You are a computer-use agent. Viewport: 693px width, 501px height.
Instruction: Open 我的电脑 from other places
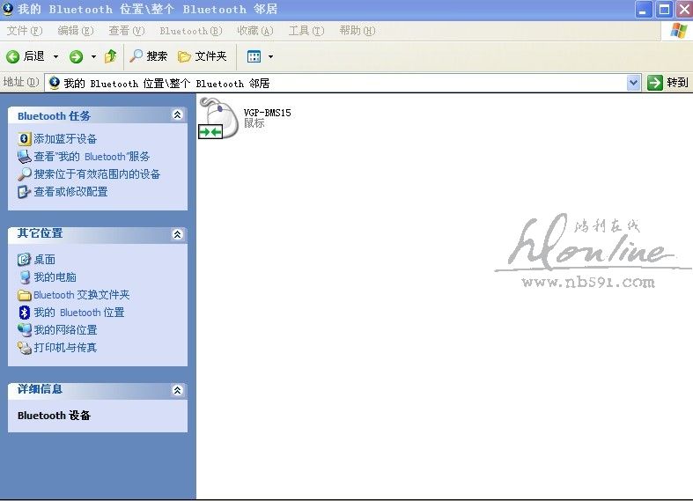tap(55, 277)
